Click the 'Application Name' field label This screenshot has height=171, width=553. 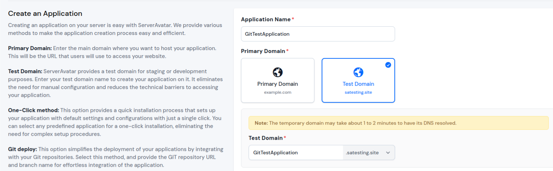point(266,19)
